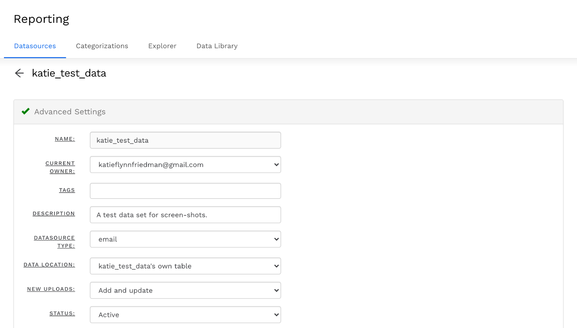The width and height of the screenshot is (577, 328).
Task: Click the DATA LOCATION label
Action: pos(49,265)
